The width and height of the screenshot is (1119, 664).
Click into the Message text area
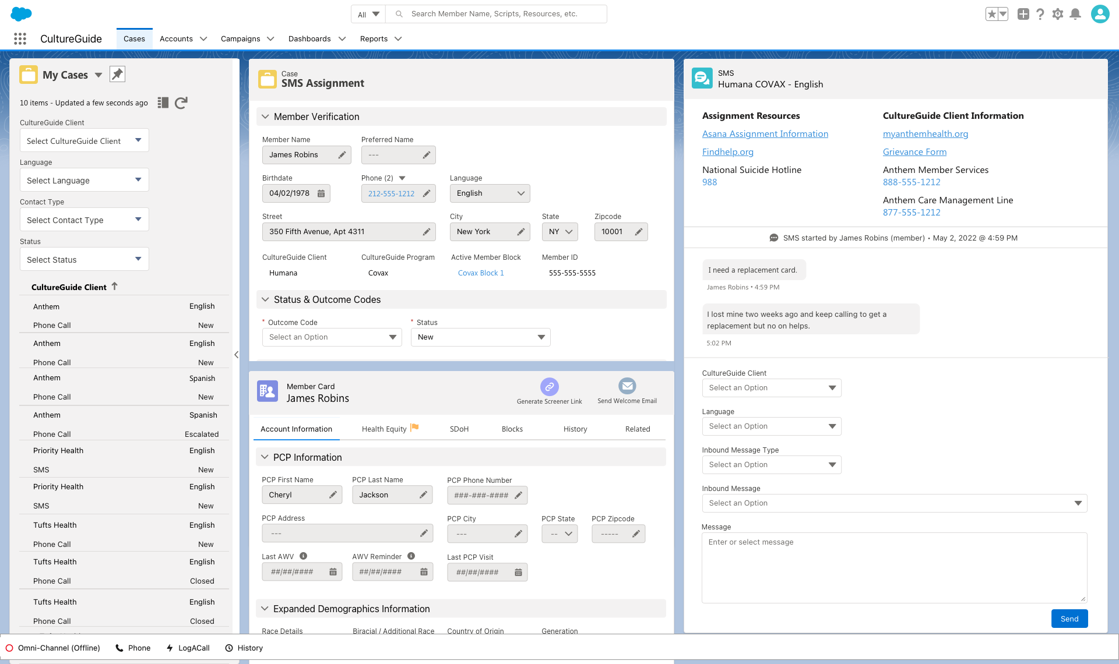(x=894, y=568)
